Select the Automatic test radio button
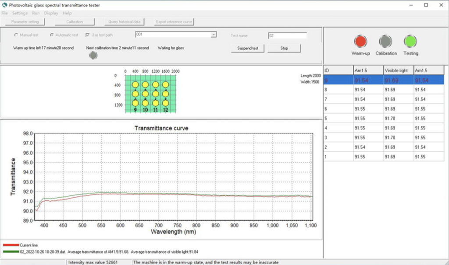Screen dimensions: 449x265 tap(52, 35)
